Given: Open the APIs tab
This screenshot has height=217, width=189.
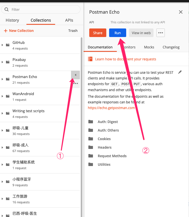Looking at the screenshot, I should point(69,20).
